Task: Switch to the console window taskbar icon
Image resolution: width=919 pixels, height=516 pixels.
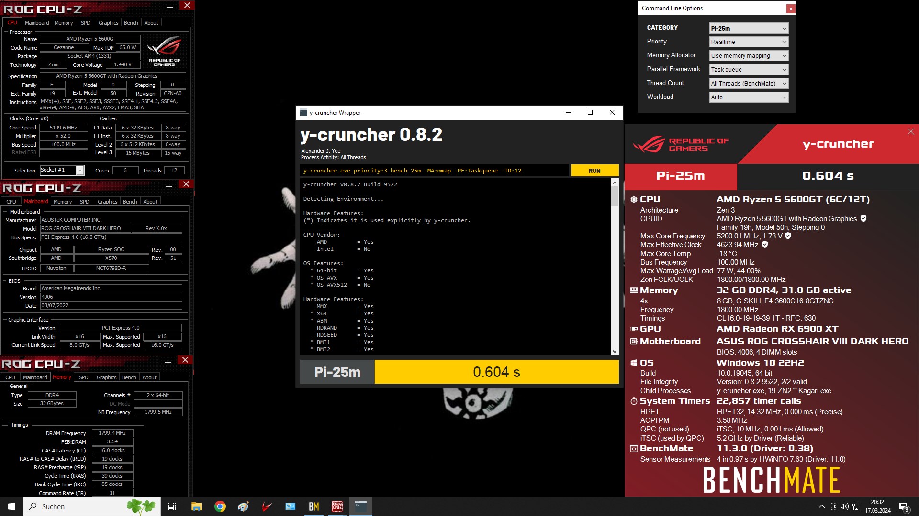Action: pyautogui.click(x=360, y=506)
